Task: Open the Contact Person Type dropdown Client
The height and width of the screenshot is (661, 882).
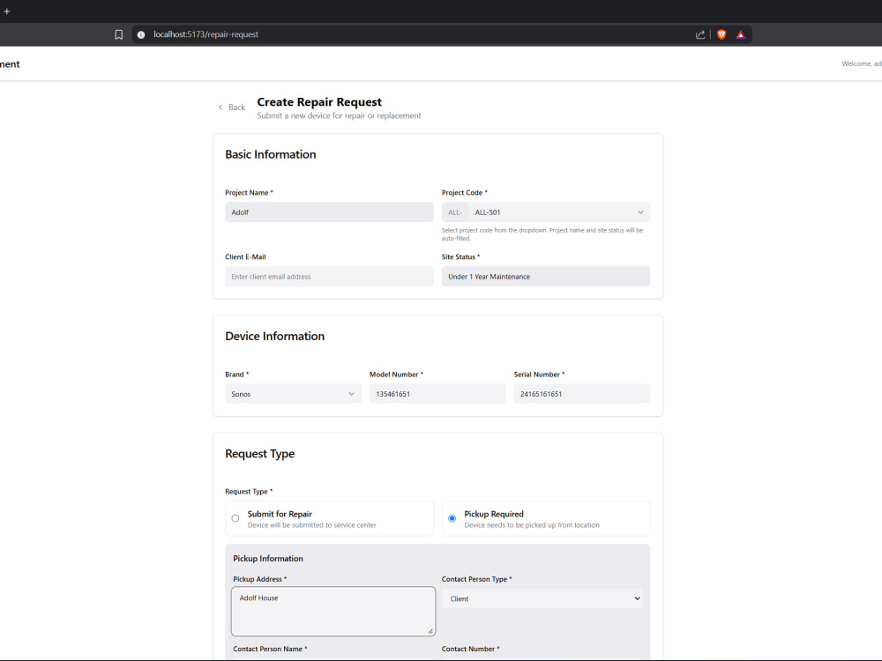Action: pos(542,598)
